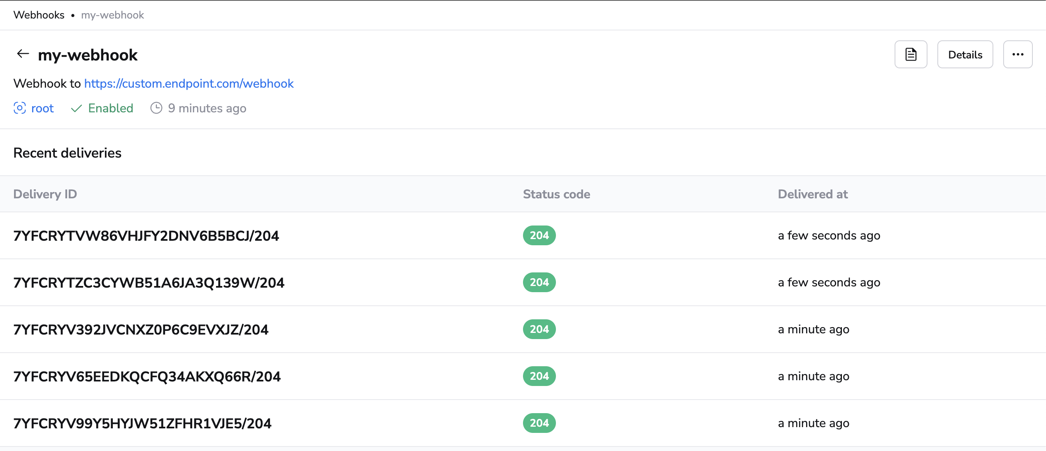Select delivery 7YFCRYV392JVCNXZ0P6C9EVXJZ/204
Screen dimensions: 1046x451
pyautogui.click(x=141, y=329)
